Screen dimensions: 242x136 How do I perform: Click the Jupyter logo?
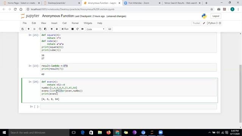tap(30, 16)
